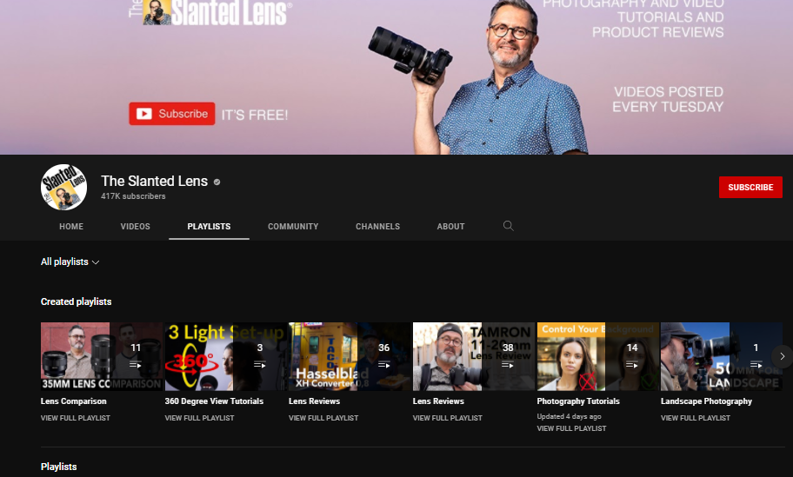Click the red Subscribe graphic in banner
The image size is (793, 477).
click(172, 114)
